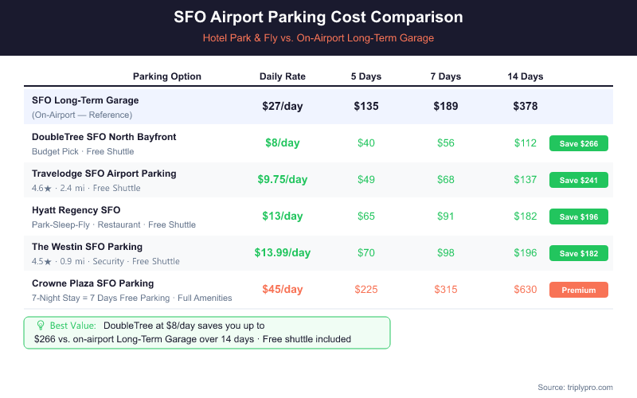Select the Travelodge SFO Airport Parking title
637x398 pixels.
(104, 174)
